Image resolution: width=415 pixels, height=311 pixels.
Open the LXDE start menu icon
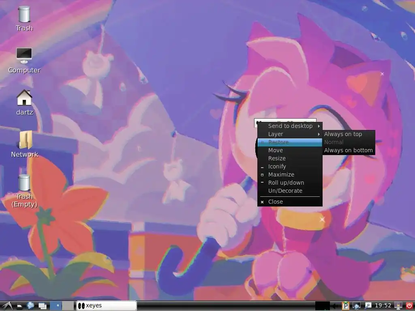[x=7, y=306]
